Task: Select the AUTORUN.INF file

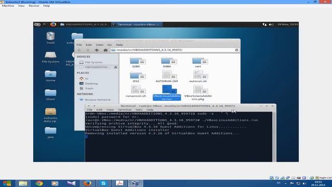Action: (x=167, y=76)
